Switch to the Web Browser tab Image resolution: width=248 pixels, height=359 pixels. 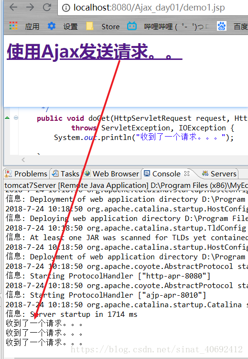111,174
